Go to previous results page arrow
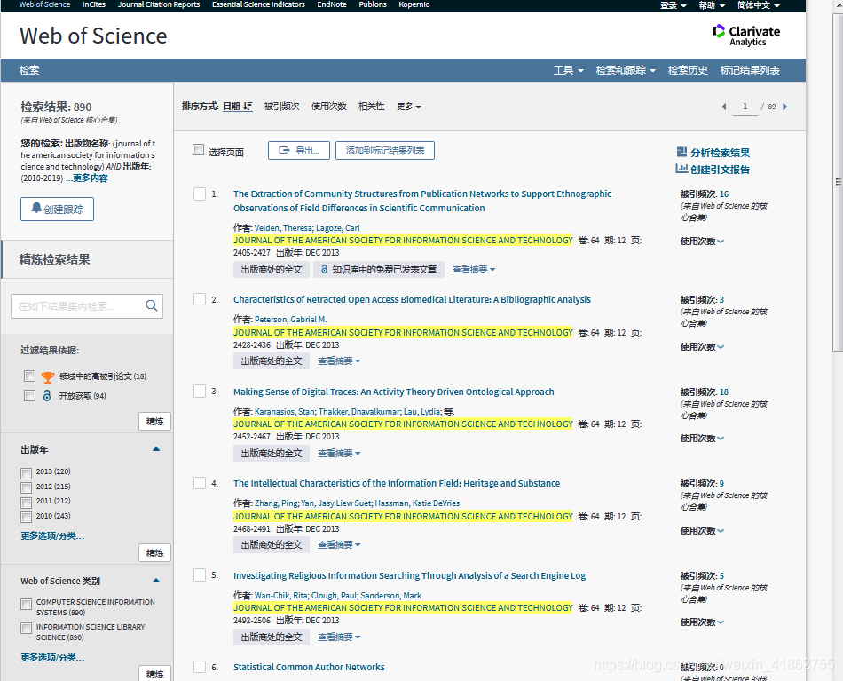 723,107
